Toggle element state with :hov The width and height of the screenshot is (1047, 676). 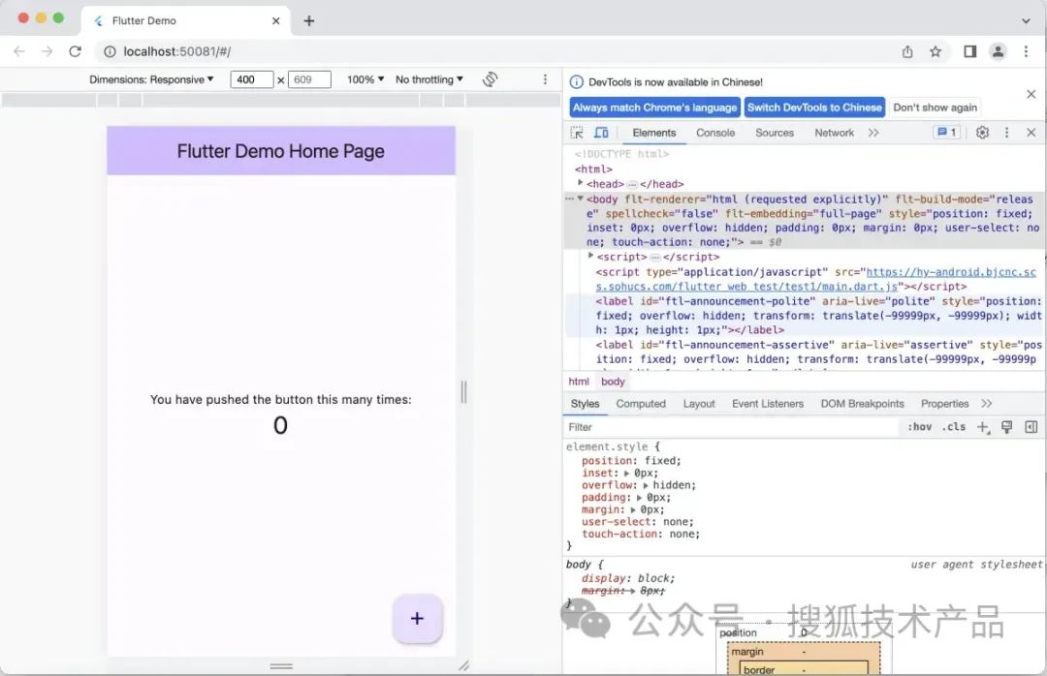coord(919,427)
